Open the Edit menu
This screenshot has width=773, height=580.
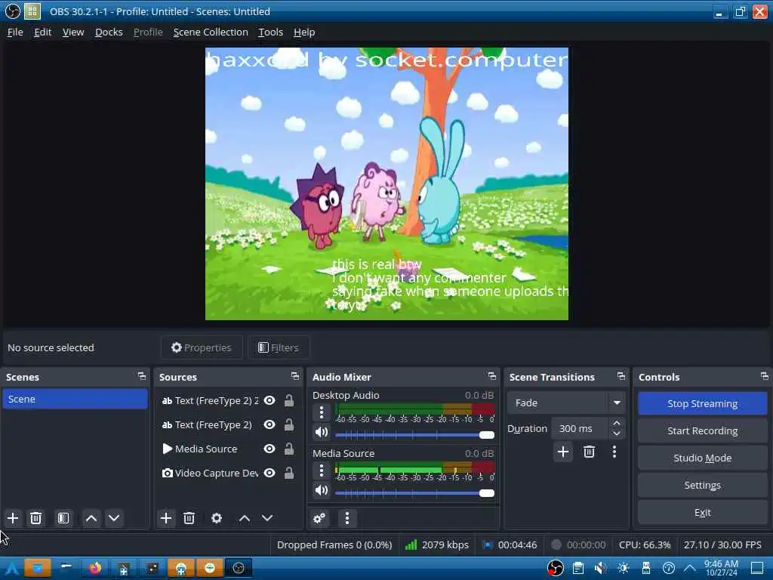42,32
